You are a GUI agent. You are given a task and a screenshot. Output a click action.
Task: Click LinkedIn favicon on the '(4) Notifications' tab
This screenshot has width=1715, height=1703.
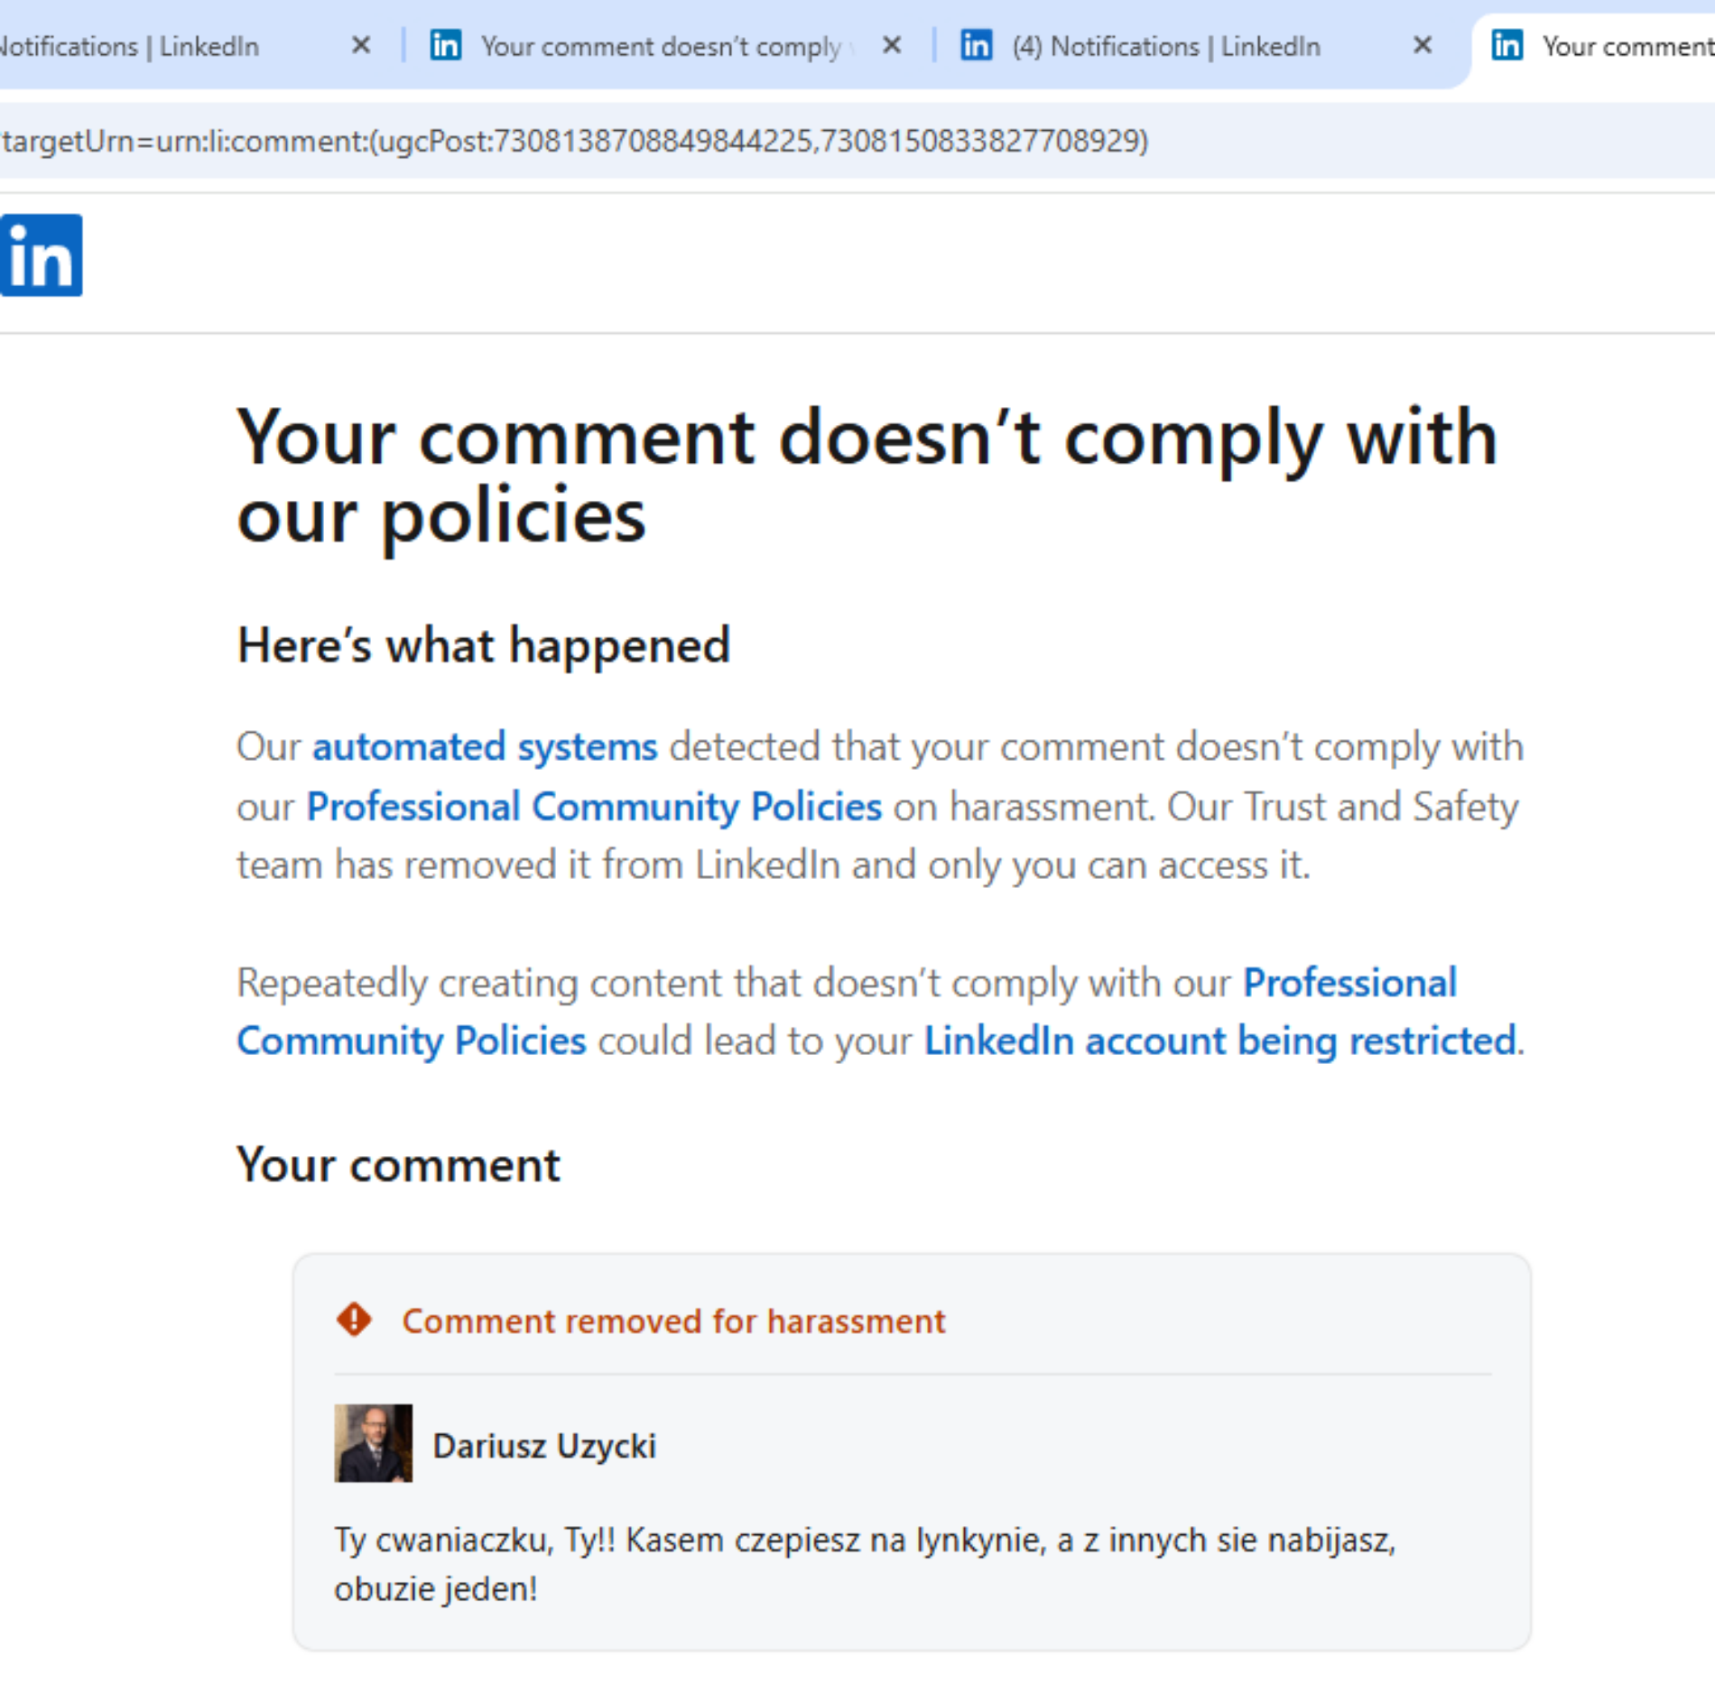tap(976, 45)
